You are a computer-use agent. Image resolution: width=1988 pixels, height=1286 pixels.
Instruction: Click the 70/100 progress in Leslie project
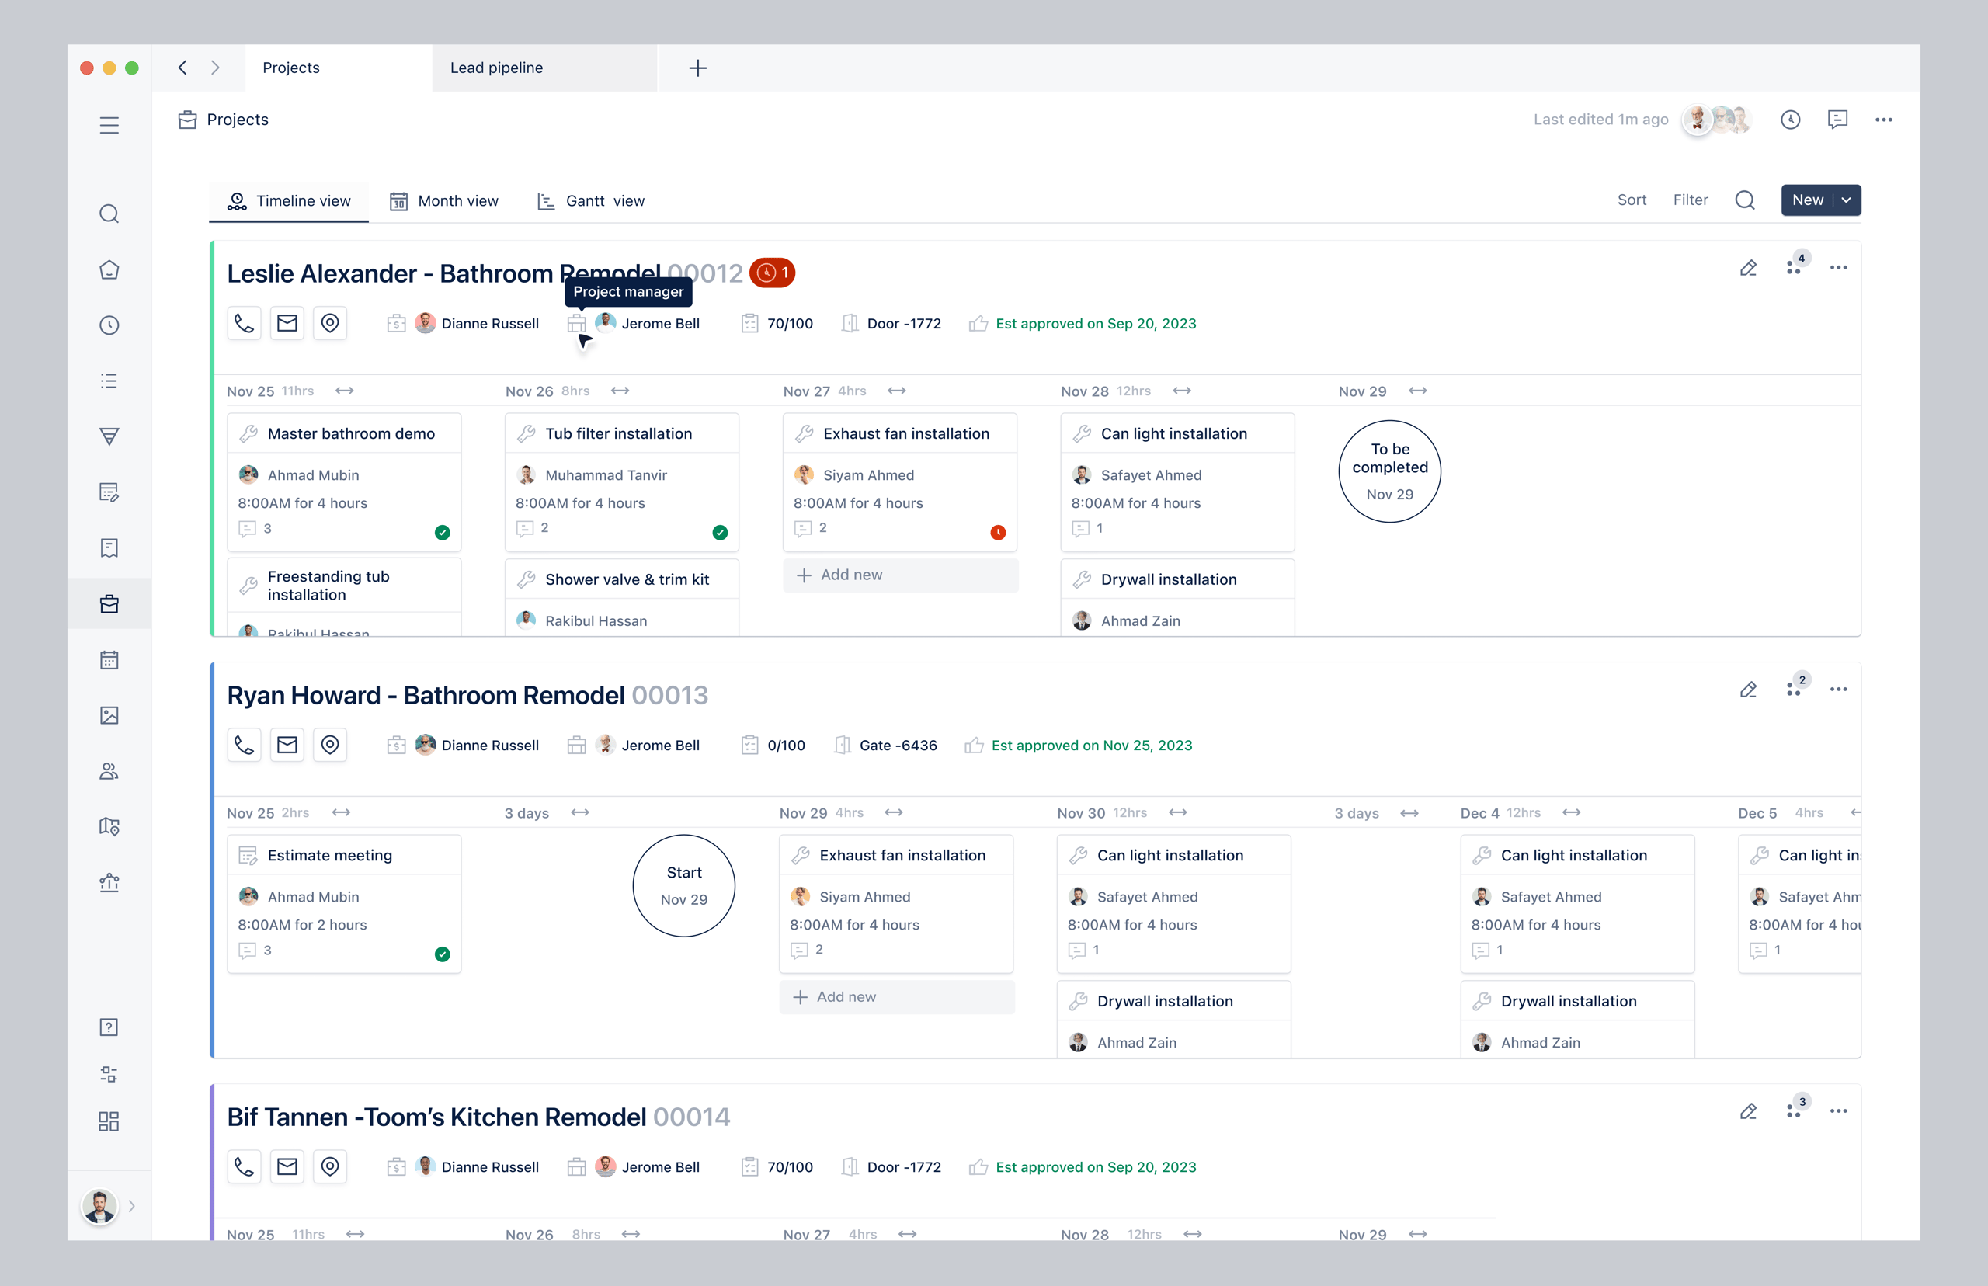coord(790,323)
